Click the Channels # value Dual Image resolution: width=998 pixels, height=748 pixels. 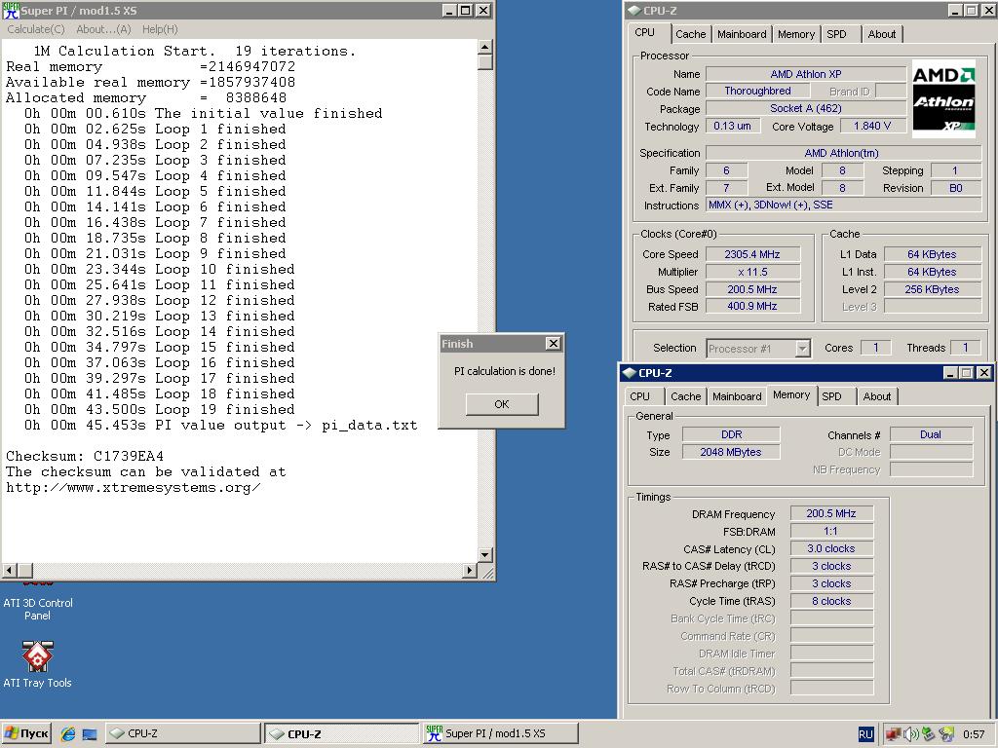click(931, 435)
